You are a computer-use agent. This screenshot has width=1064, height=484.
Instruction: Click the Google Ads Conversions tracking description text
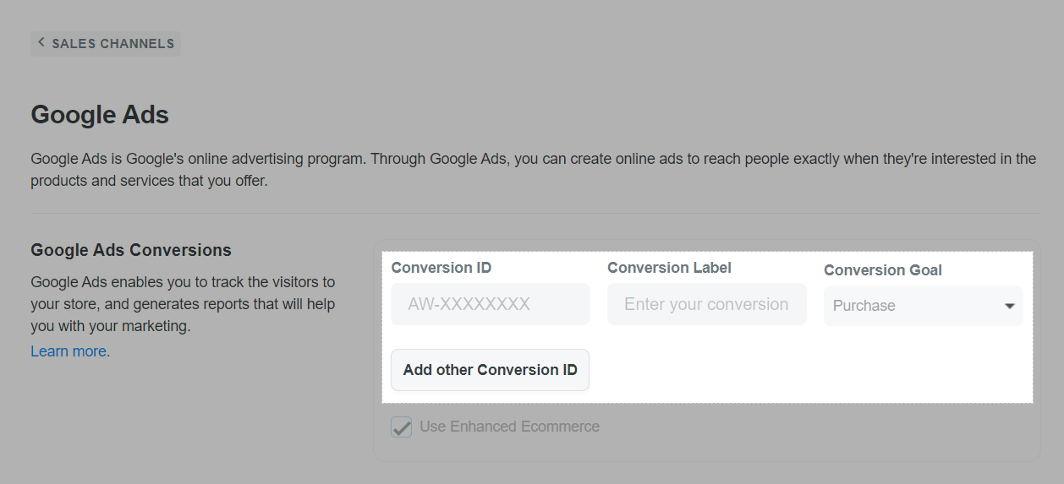pyautogui.click(x=183, y=304)
